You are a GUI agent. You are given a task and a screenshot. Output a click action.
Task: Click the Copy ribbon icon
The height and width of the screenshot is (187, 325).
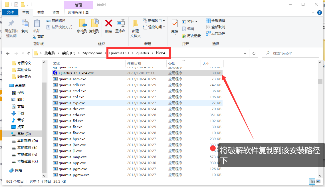pyautogui.click(x=25, y=23)
